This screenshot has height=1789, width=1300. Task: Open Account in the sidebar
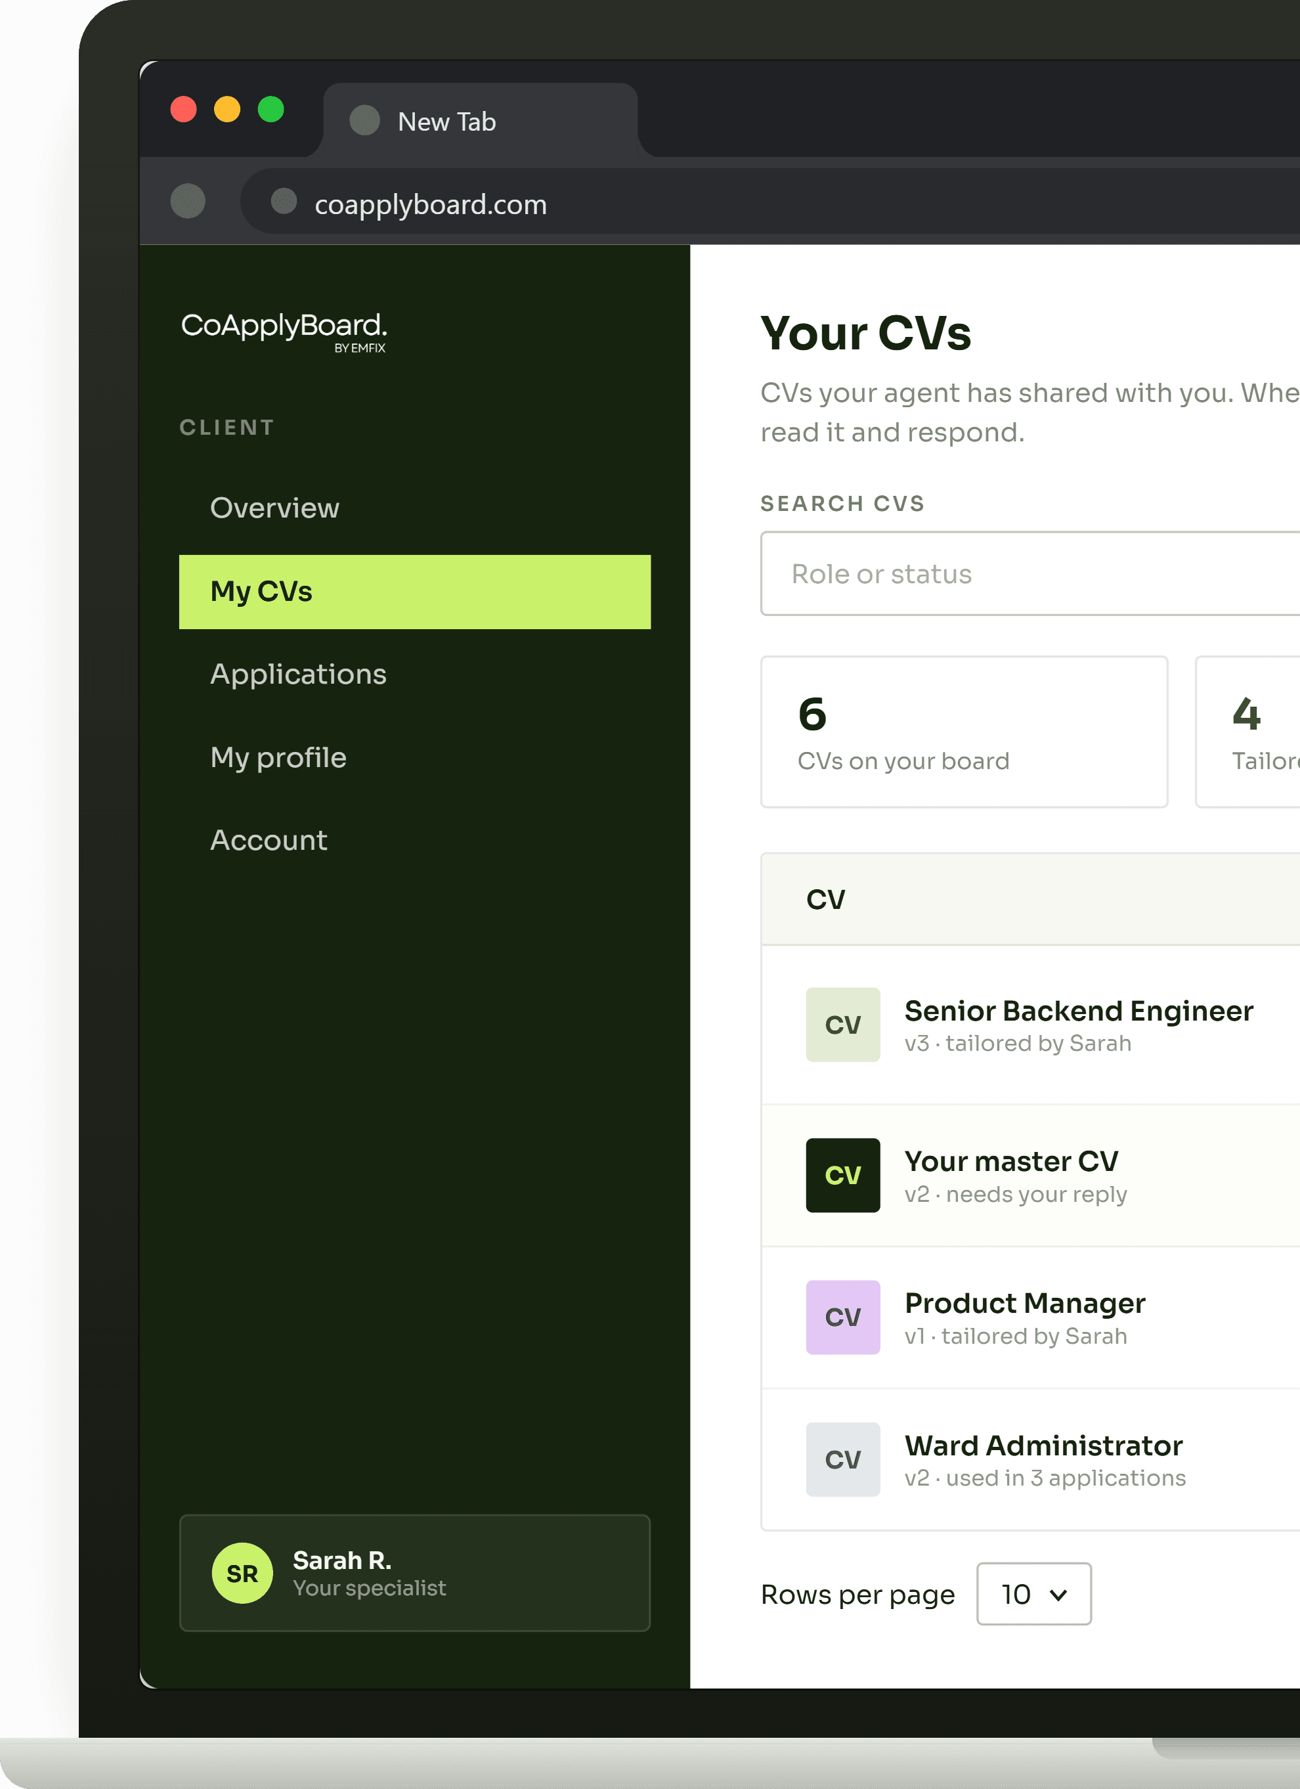coord(415,840)
